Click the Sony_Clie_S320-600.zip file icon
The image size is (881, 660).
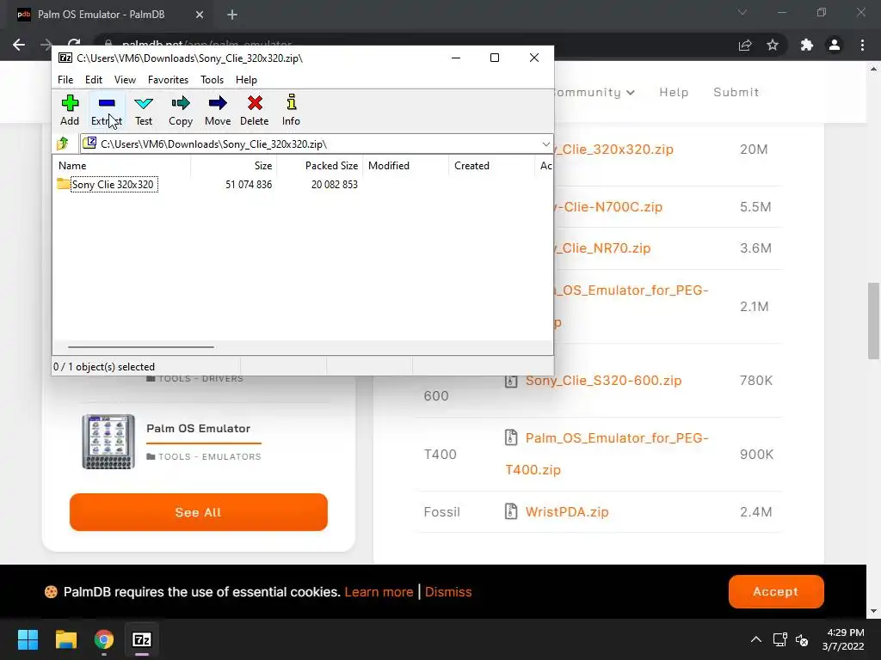coord(511,381)
